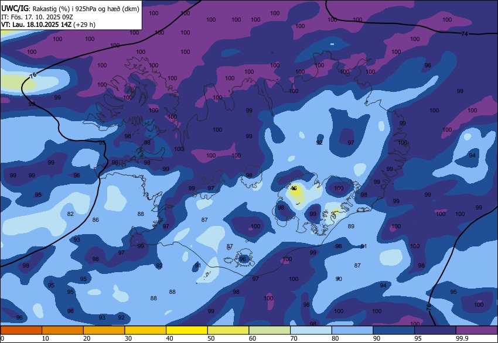The image size is (498, 343).
Task: Select the 95–99.9 dark navy legend segment
Action: pyautogui.click(x=435, y=330)
